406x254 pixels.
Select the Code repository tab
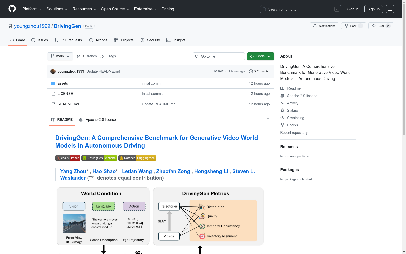[x=18, y=40]
